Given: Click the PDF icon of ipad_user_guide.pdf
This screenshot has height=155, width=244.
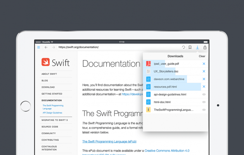Looking at the screenshot, I should (x=148, y=64).
